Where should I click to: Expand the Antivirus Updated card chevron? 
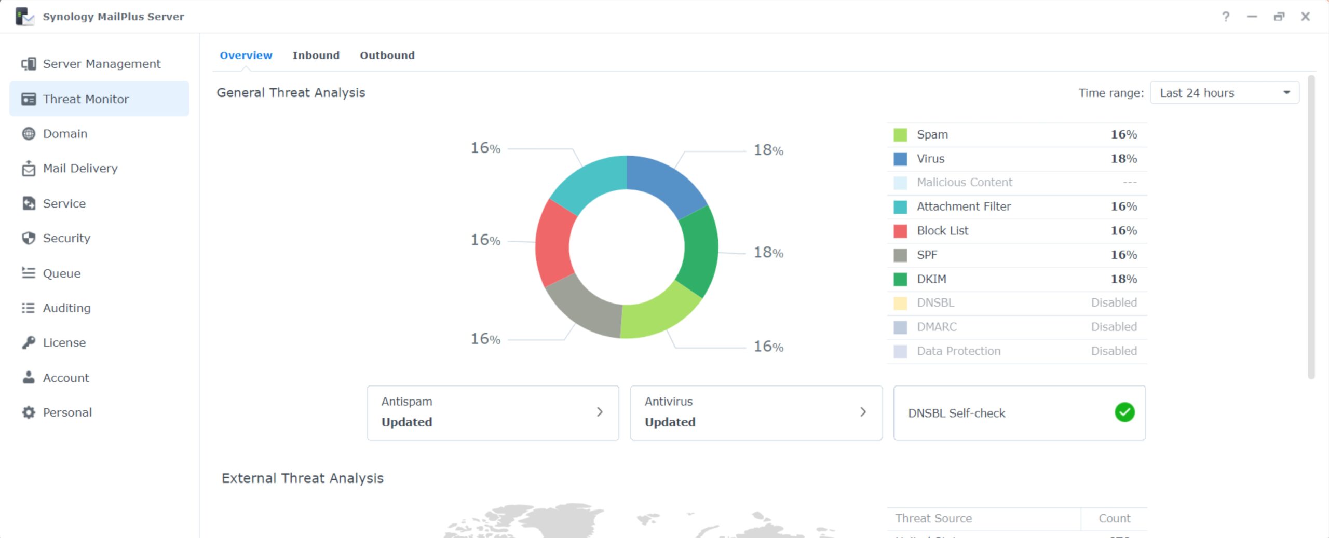pyautogui.click(x=863, y=412)
